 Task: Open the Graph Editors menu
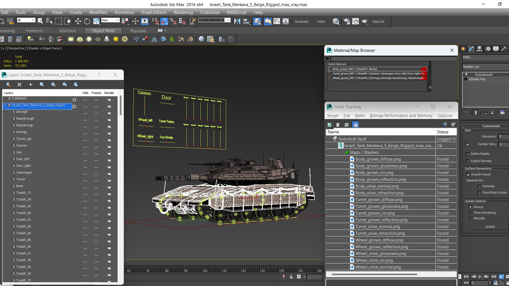pyautogui.click(x=154, y=12)
